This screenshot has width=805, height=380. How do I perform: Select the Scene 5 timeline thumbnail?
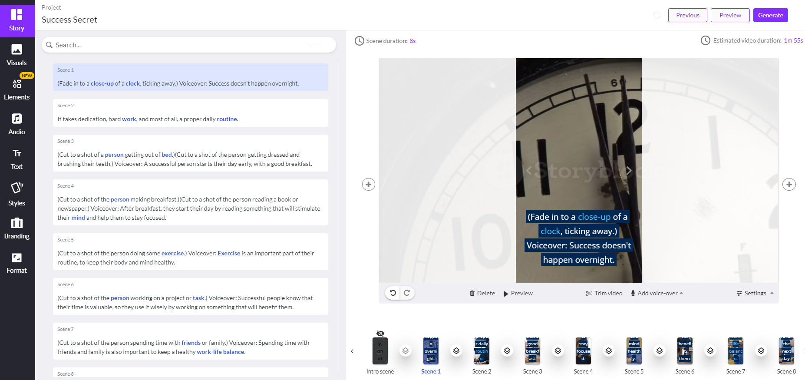pos(634,351)
